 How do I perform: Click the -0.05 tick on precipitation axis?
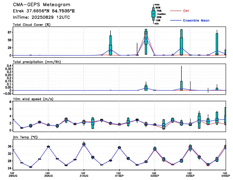(7, 94)
